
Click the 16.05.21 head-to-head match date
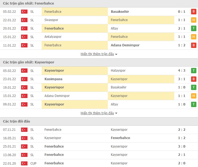point(9,138)
